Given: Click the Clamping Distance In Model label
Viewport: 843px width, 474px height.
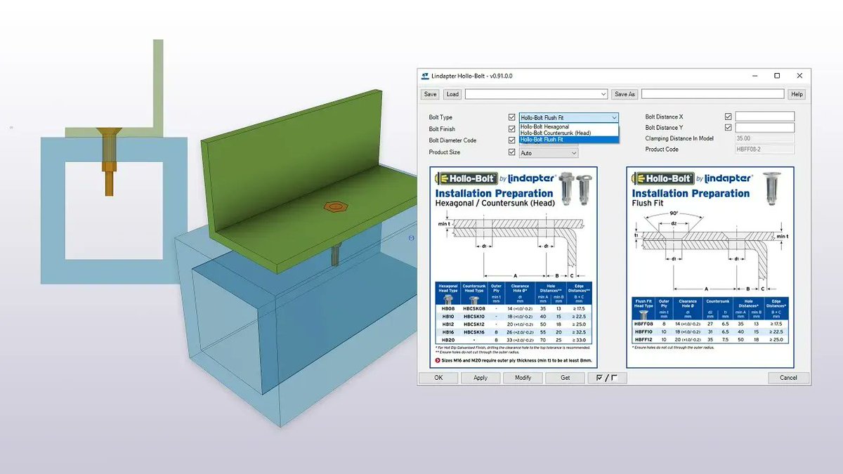Looking at the screenshot, I should click(x=679, y=138).
